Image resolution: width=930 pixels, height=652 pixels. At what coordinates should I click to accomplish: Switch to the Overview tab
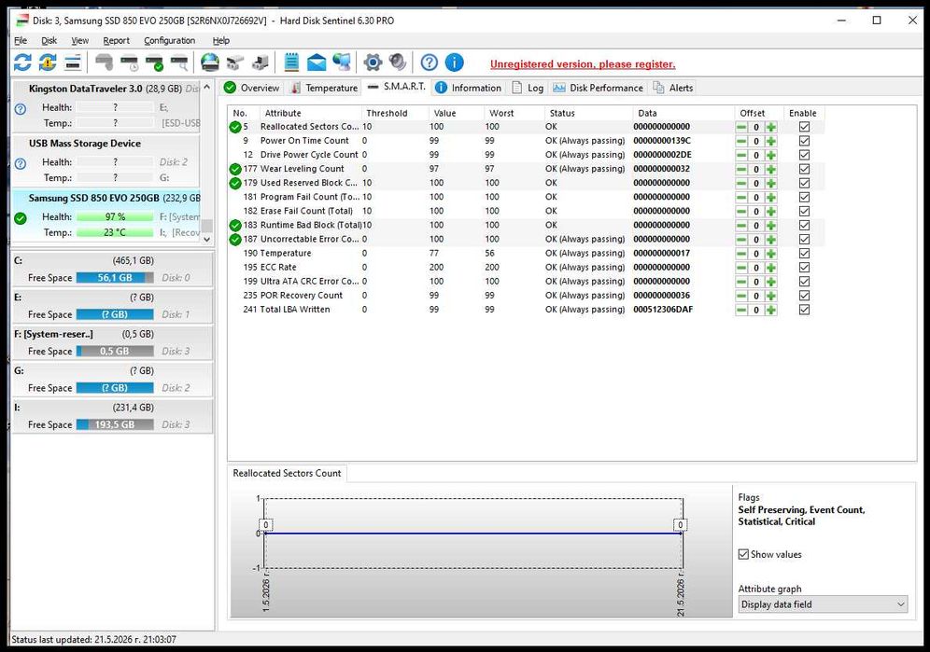pos(251,88)
